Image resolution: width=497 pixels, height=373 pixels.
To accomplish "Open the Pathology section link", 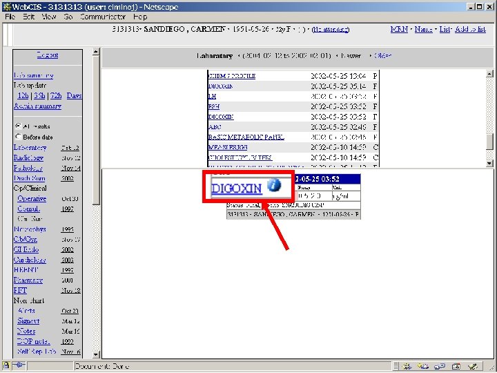I will 28,168.
